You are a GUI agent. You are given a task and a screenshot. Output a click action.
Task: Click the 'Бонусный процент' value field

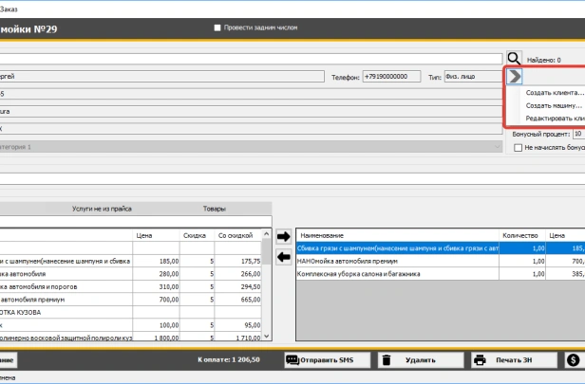577,135
